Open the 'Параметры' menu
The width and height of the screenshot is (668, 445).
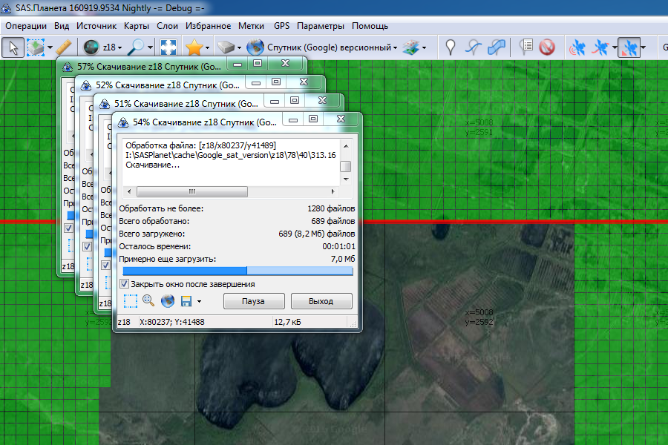[320, 26]
